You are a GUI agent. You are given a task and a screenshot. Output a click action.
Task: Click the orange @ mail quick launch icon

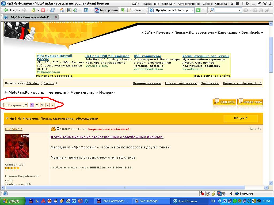pyautogui.click(x=80, y=201)
